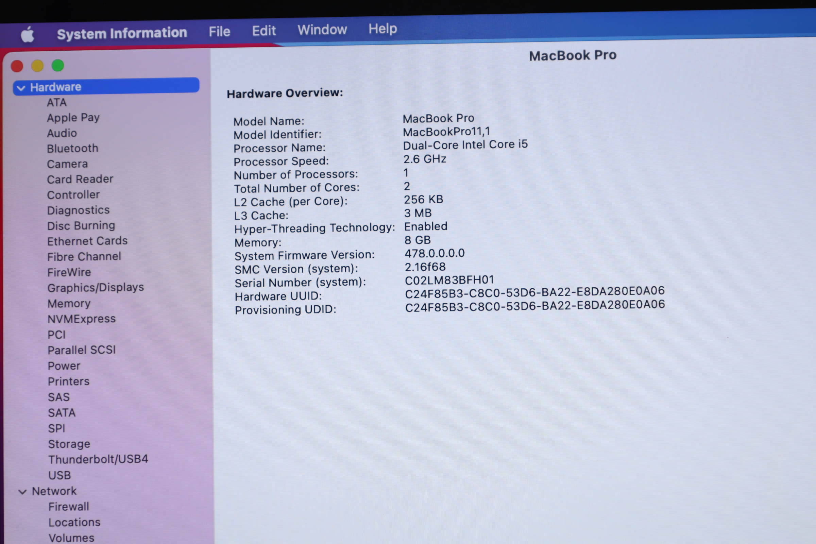The image size is (816, 544).
Task: Click the Serial Number value C02LM83BFH01
Action: pos(449,280)
